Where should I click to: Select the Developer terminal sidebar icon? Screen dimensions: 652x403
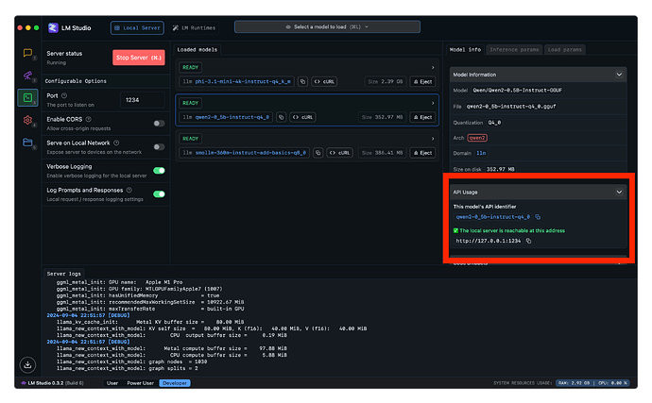(x=27, y=97)
